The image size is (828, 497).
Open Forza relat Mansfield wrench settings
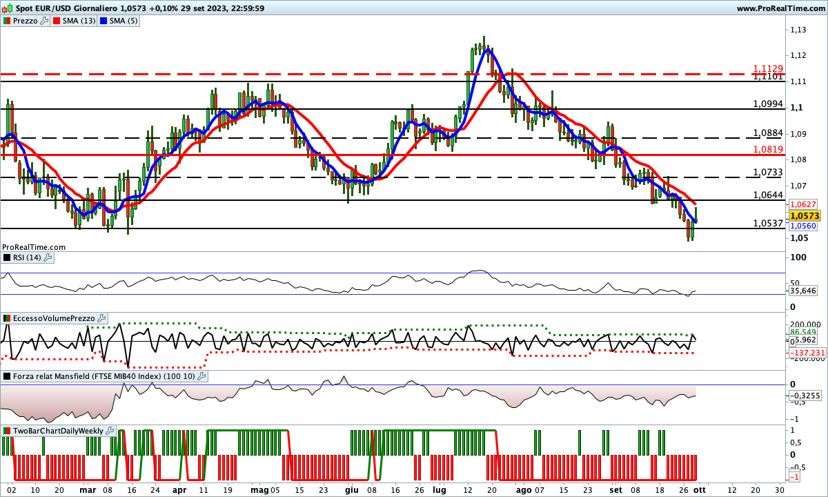201,376
